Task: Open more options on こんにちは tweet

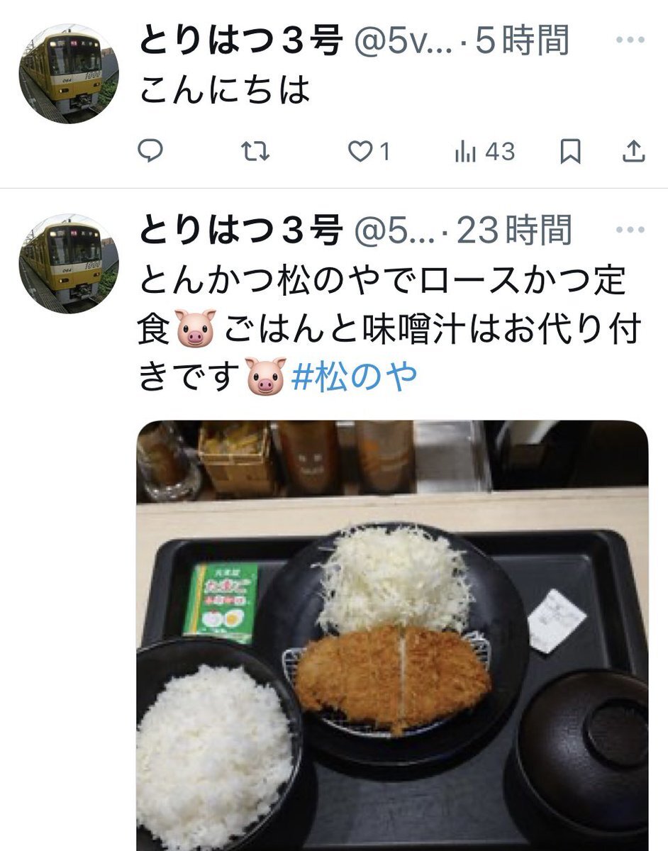Action: pos(630,41)
